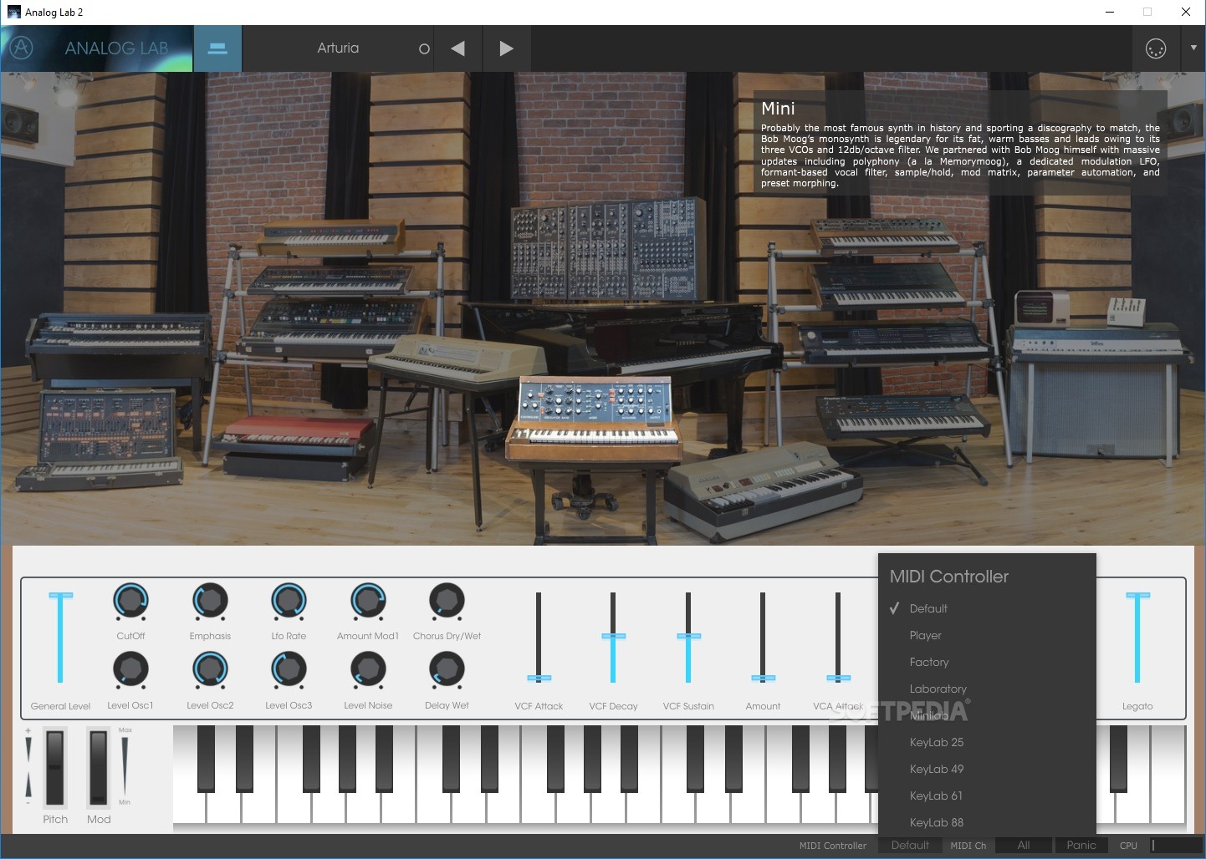
Task: Select KeyLab 61 controller option
Action: (x=987, y=795)
